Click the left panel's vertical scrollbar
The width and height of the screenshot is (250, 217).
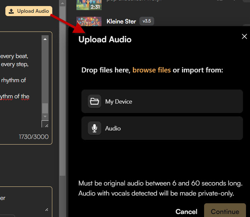point(62,101)
